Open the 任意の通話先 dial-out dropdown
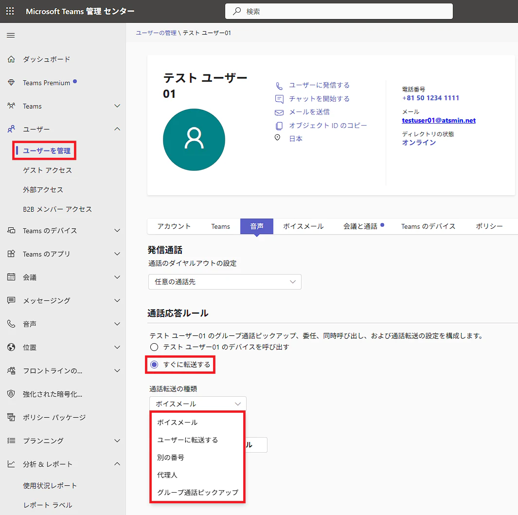Image resolution: width=518 pixels, height=515 pixels. pos(225,282)
